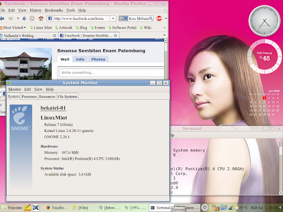The width and height of the screenshot is (283, 212).
Task: Show more bookmarks toolbar overflow chevron
Action: [x=165, y=28]
